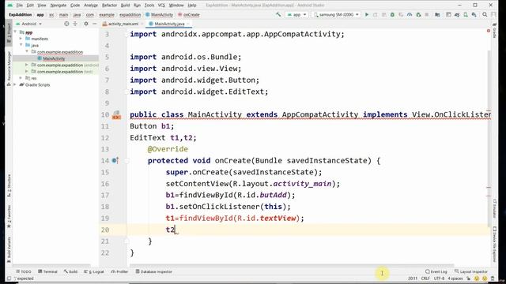Toggle the Gradle panel tab on right edge
The image size is (506, 284).
pos(494,31)
